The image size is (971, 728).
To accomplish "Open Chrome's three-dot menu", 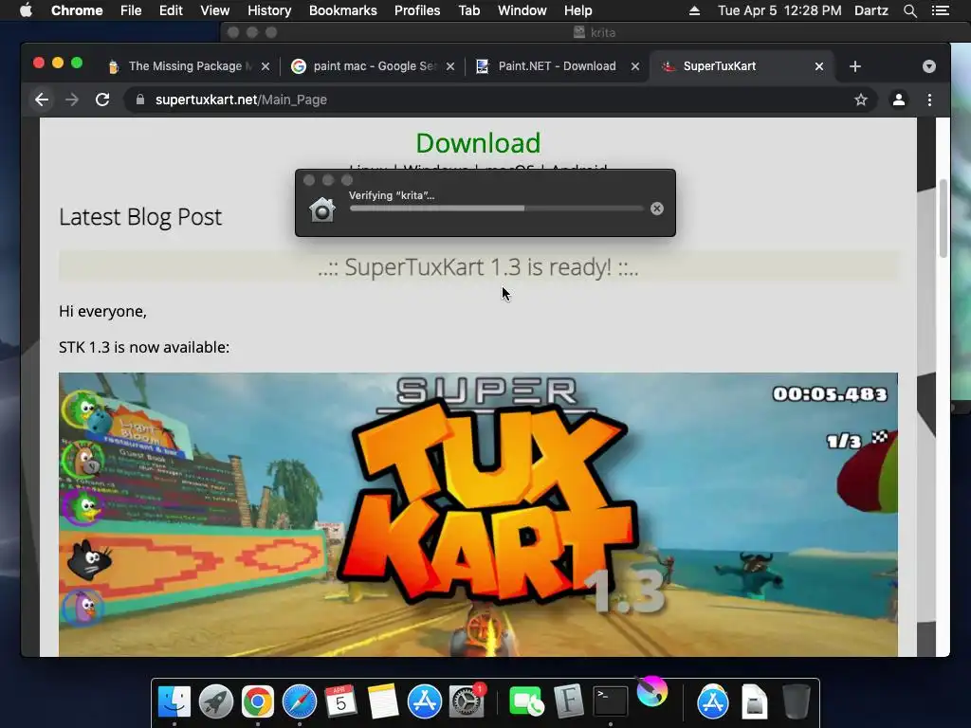I will click(929, 100).
